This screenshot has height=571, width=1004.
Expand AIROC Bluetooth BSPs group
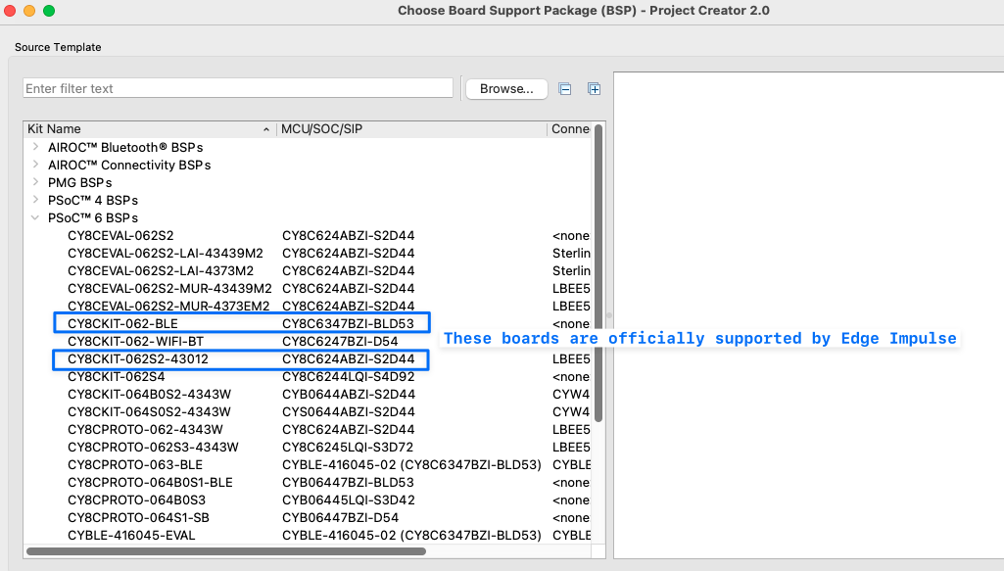tap(36, 147)
